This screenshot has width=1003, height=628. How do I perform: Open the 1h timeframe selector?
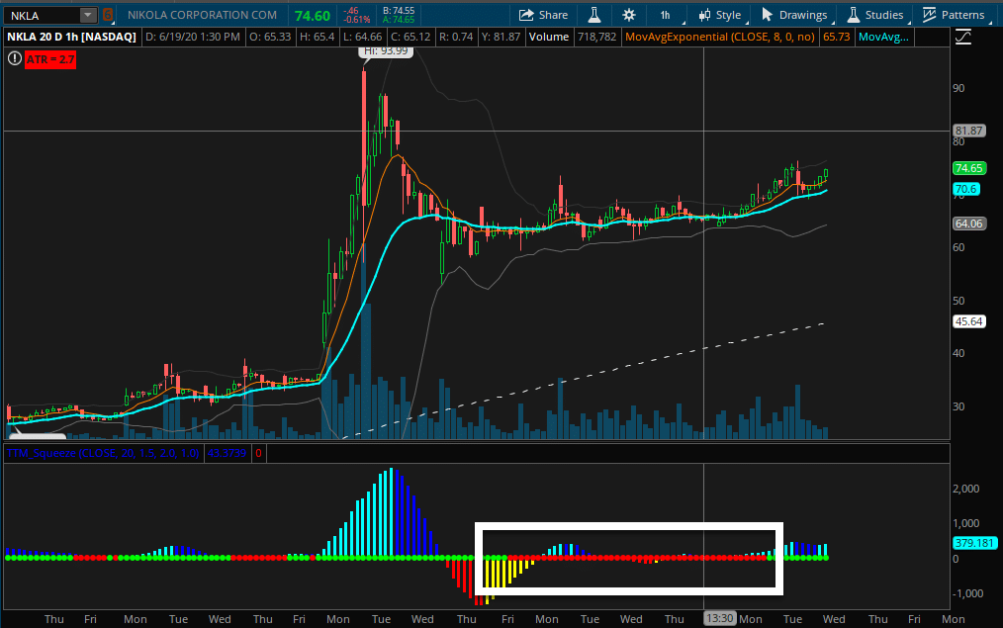pyautogui.click(x=666, y=15)
